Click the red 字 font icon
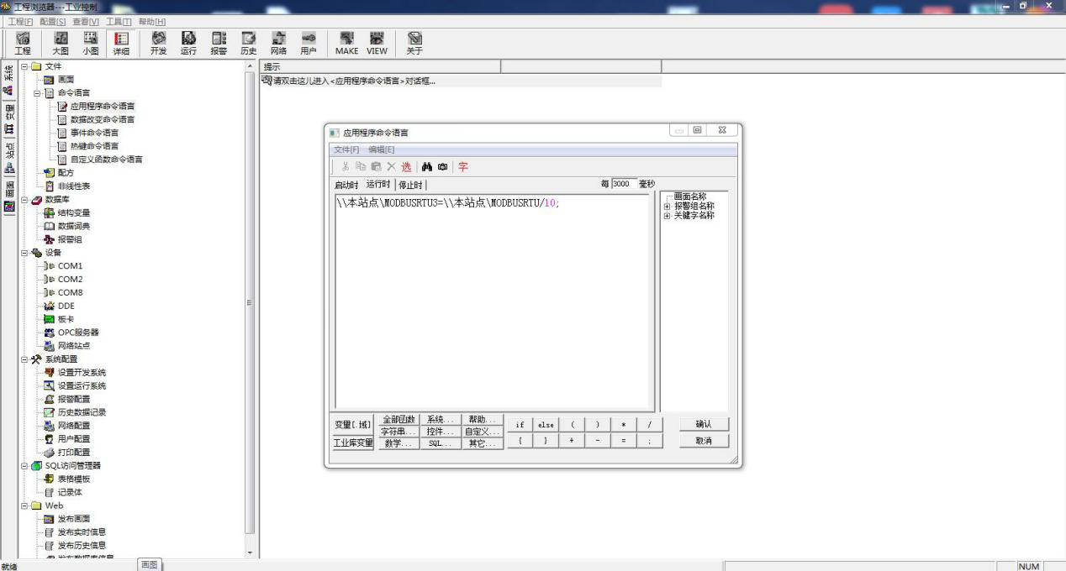The height and width of the screenshot is (571, 1066). click(463, 167)
